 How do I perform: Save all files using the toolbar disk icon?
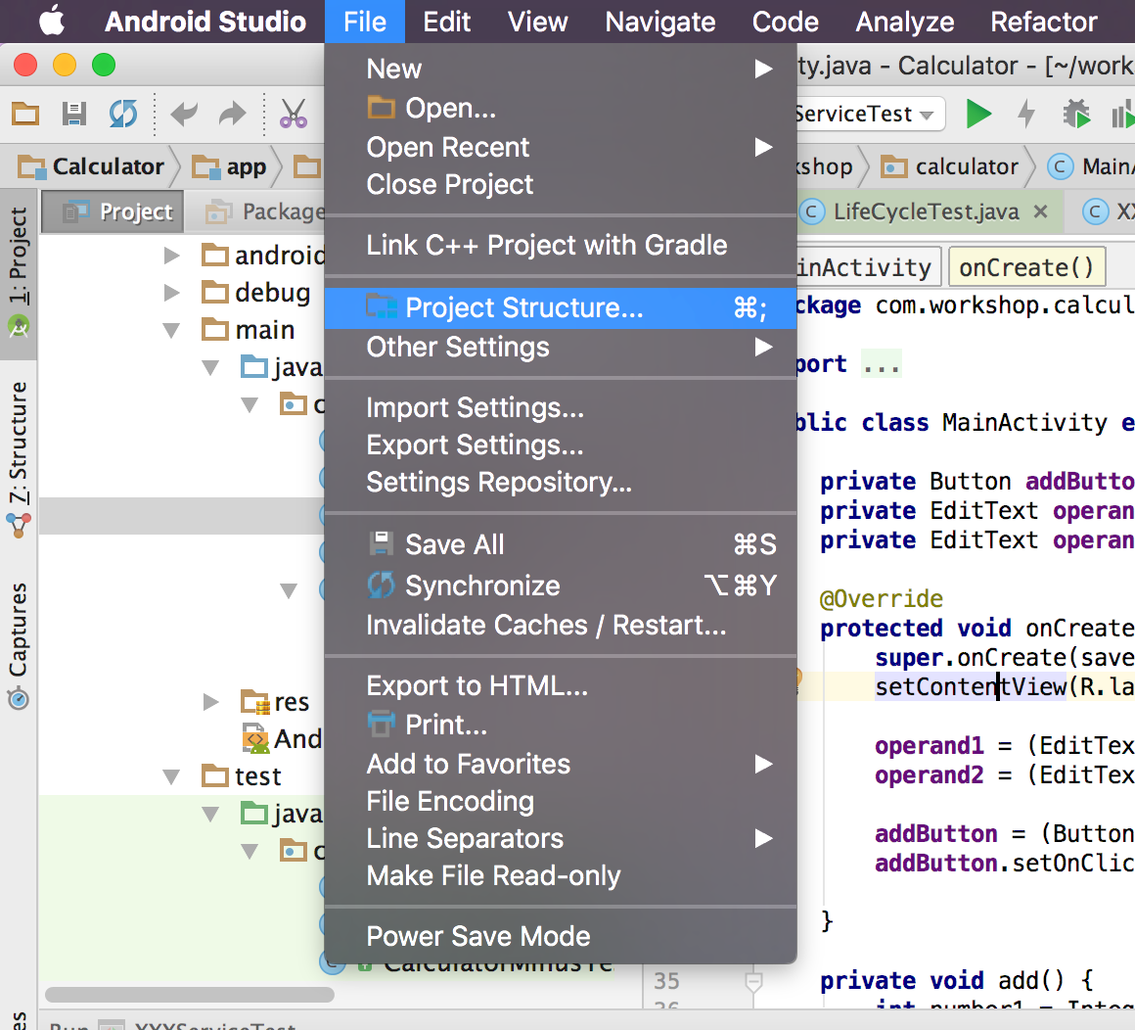(x=73, y=114)
